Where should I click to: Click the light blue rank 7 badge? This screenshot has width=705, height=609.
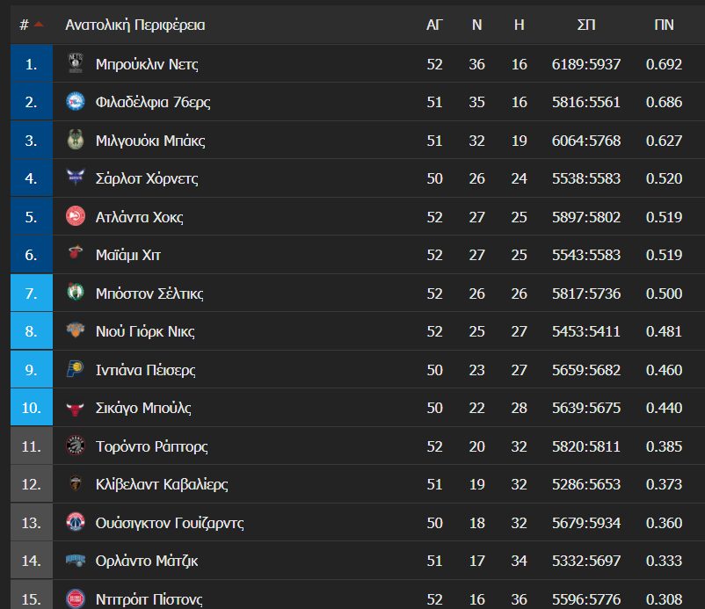coord(32,293)
